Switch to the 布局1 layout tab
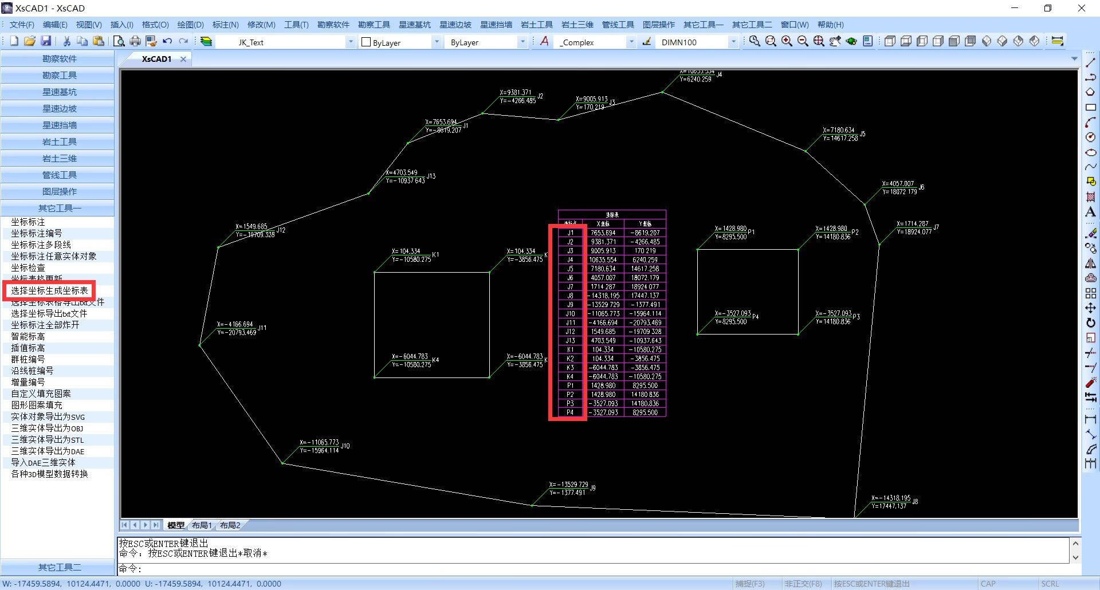1100x590 pixels. pos(202,525)
